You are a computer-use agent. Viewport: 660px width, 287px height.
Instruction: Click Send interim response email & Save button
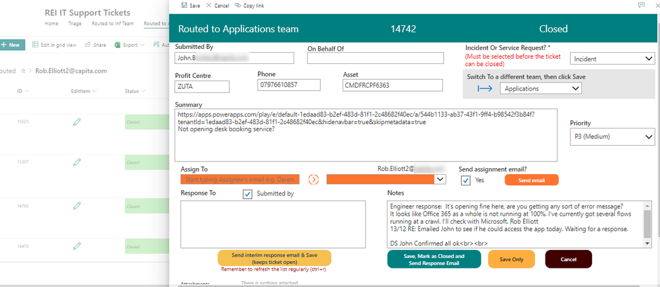[x=274, y=257]
